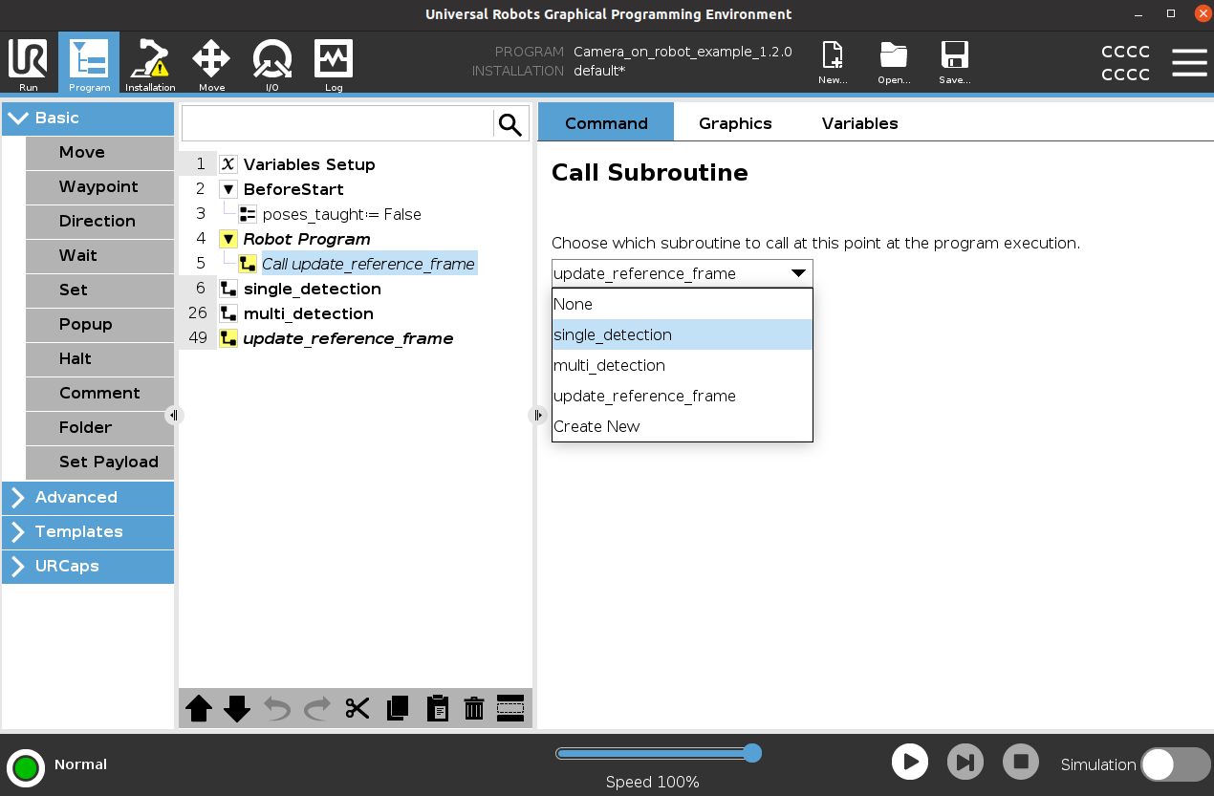Collapse the Robot Program tree node

(228, 239)
